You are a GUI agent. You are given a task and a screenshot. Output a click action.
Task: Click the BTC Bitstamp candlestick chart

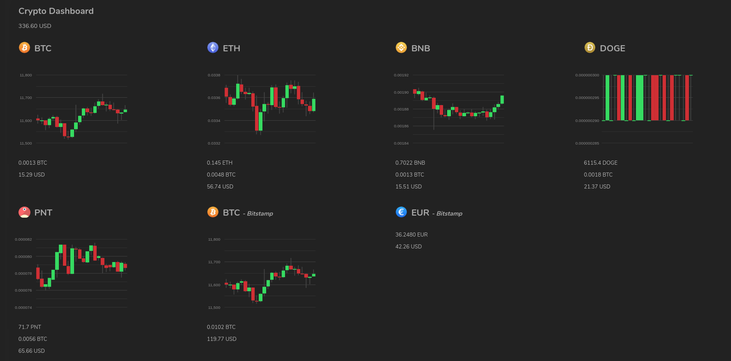tap(262, 274)
